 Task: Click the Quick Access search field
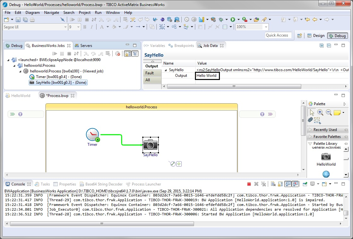(x=277, y=35)
